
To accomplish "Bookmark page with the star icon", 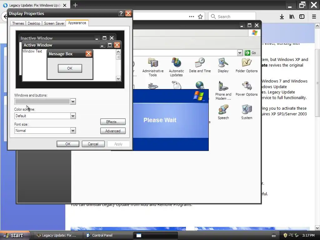I will [x=200, y=17].
